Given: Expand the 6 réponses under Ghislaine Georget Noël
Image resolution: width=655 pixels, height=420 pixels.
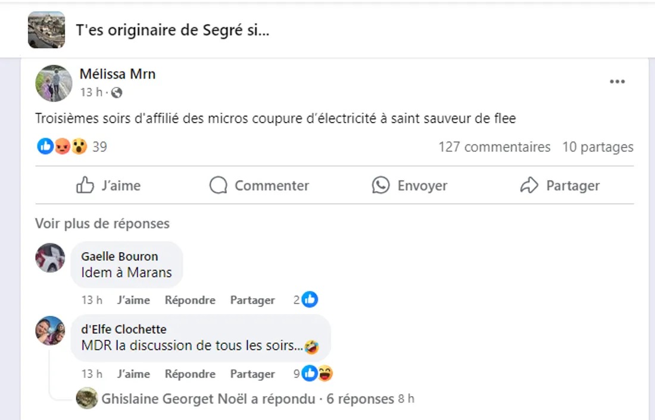Looking at the screenshot, I should coord(358,399).
